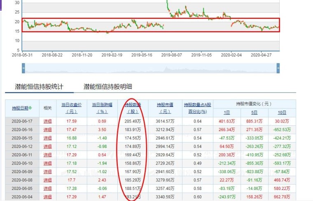Select date cell 2020-06-10
Image resolution: width=313 pixels, height=201 pixels.
[22, 163]
